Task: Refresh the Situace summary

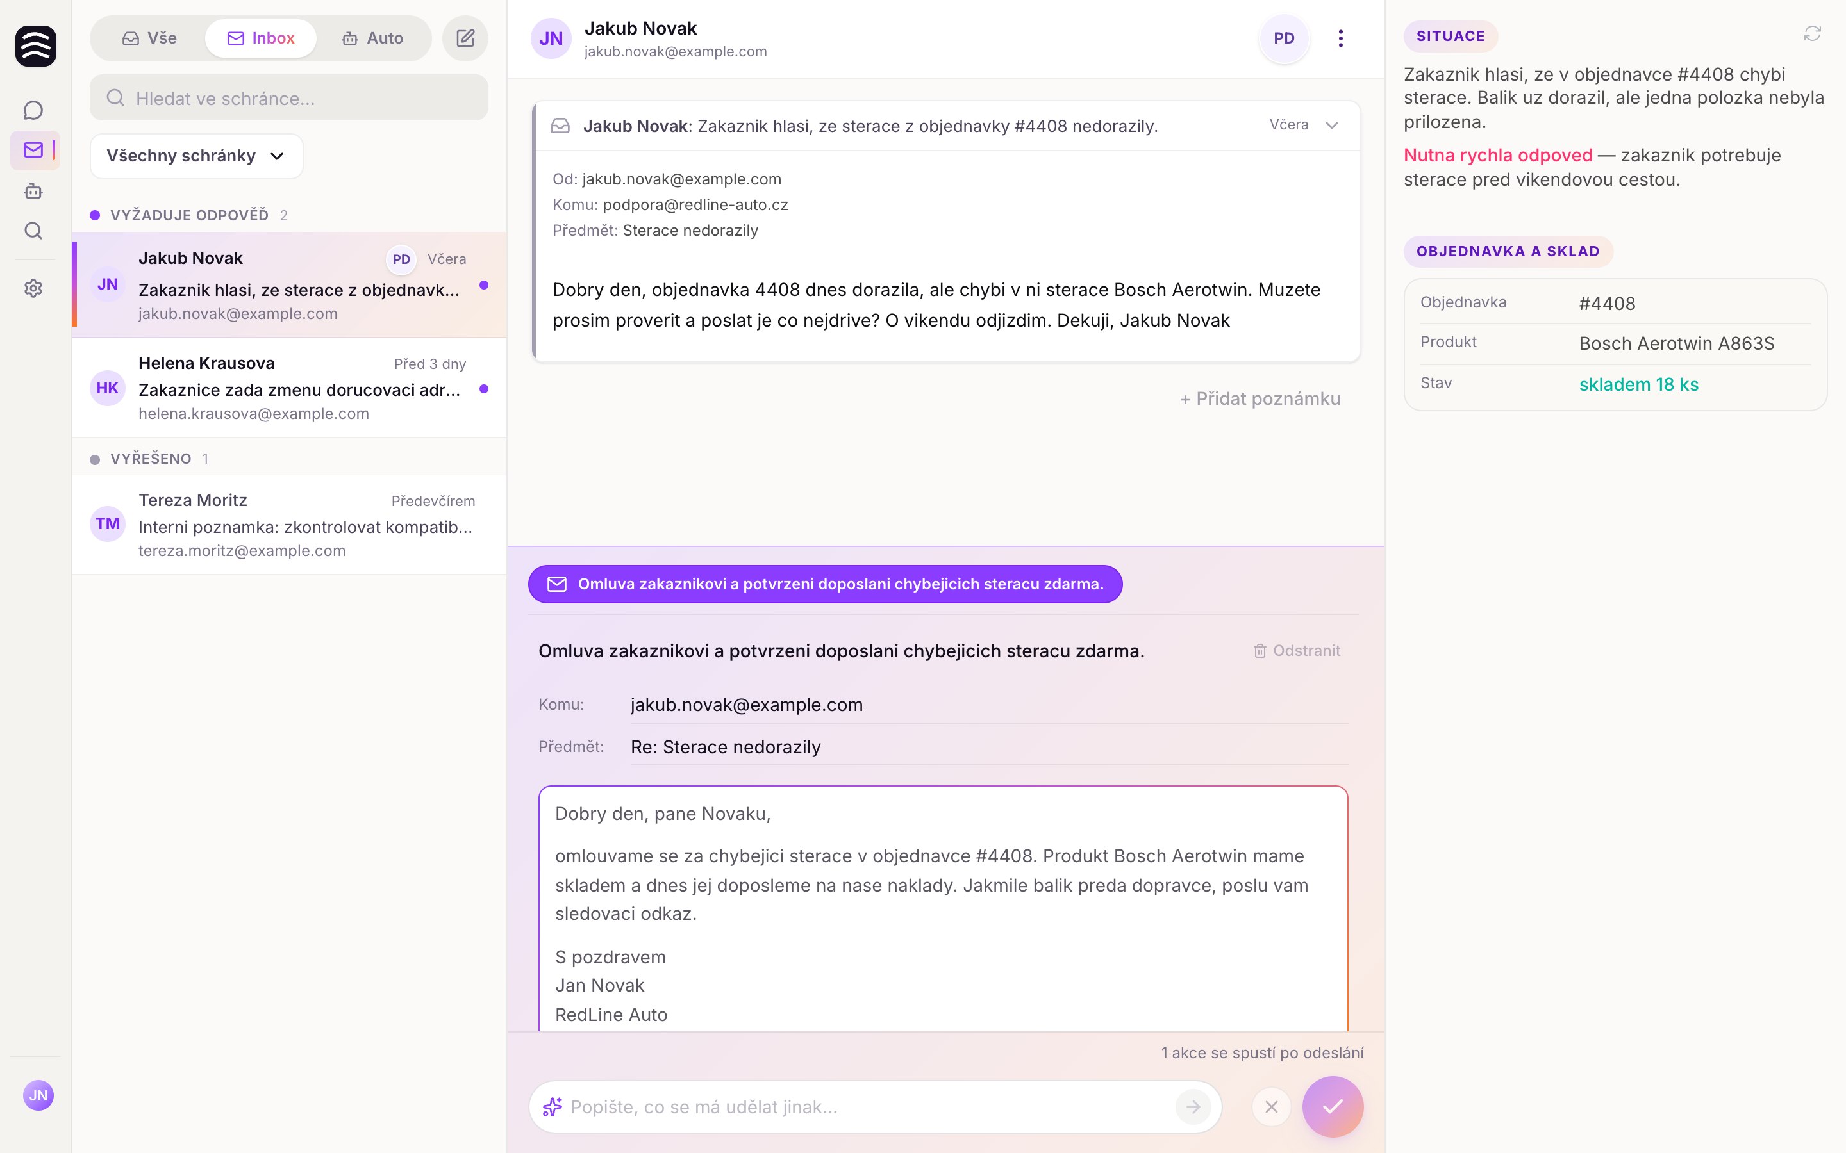Action: [1813, 33]
